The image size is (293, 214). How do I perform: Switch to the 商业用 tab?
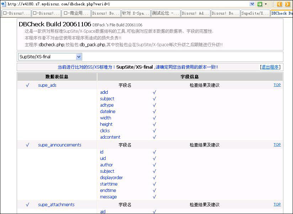[x=76, y=13]
